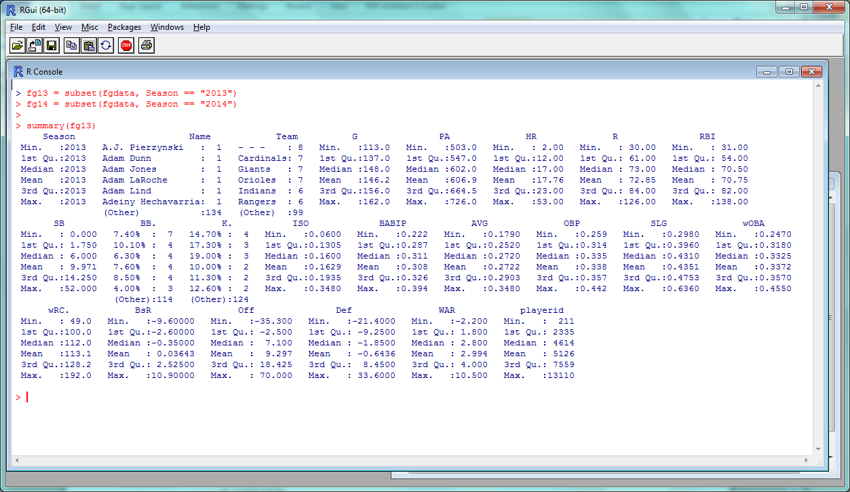Save workspace with the floppy disk icon
The image size is (850, 492).
51,45
